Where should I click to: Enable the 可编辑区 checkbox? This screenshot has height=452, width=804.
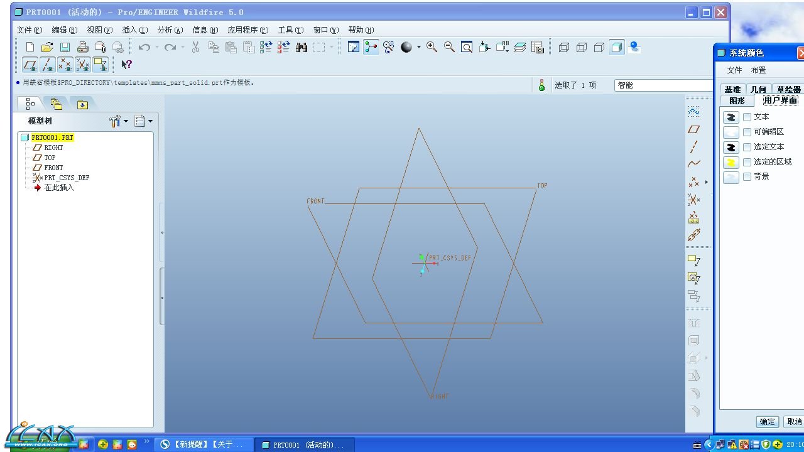(x=747, y=132)
